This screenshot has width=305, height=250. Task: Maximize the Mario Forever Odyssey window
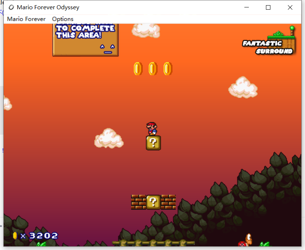[268, 7]
